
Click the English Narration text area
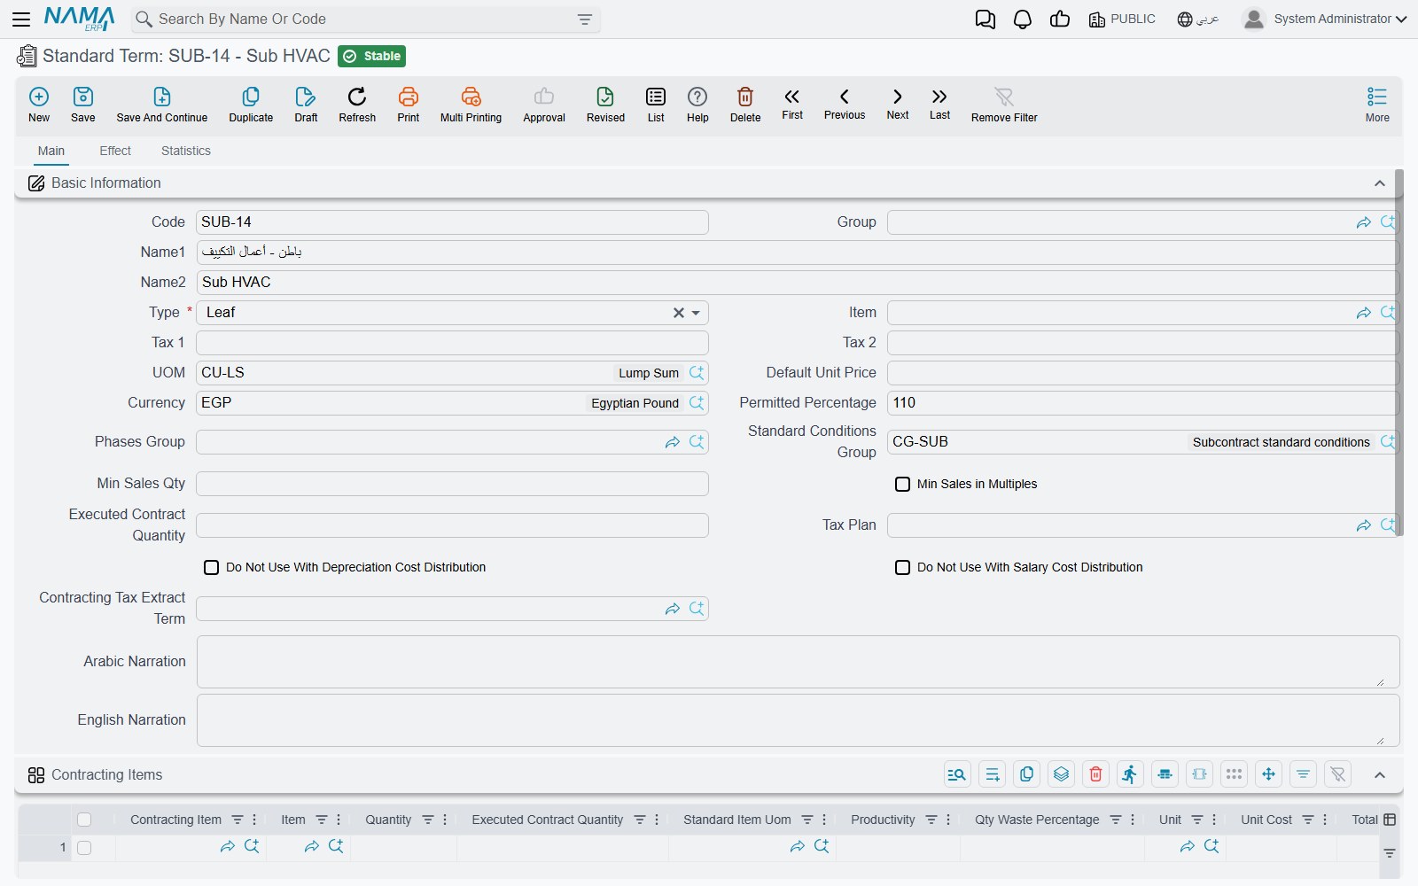798,720
